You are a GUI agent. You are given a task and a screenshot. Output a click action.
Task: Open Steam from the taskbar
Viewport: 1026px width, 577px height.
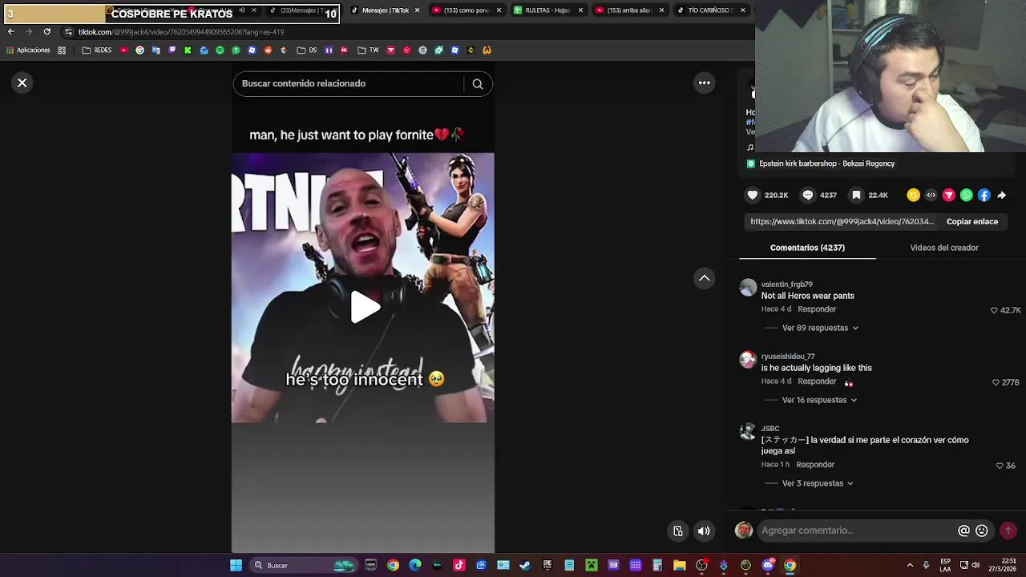click(525, 565)
